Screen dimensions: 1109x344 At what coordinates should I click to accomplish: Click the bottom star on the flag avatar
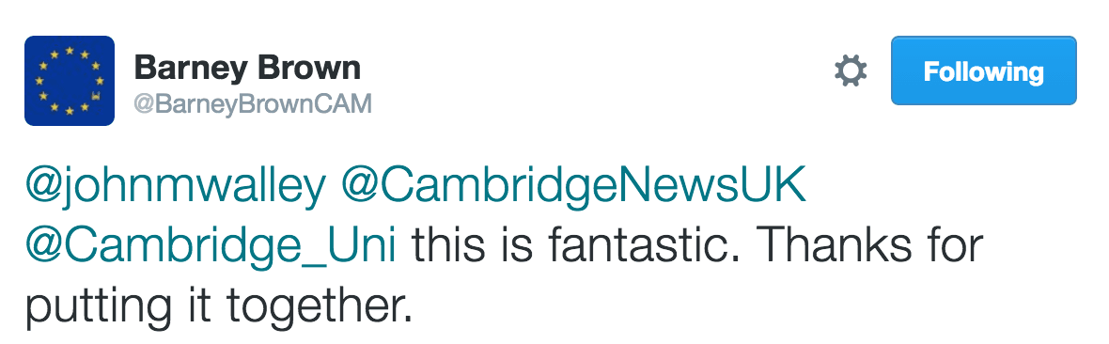[70, 111]
